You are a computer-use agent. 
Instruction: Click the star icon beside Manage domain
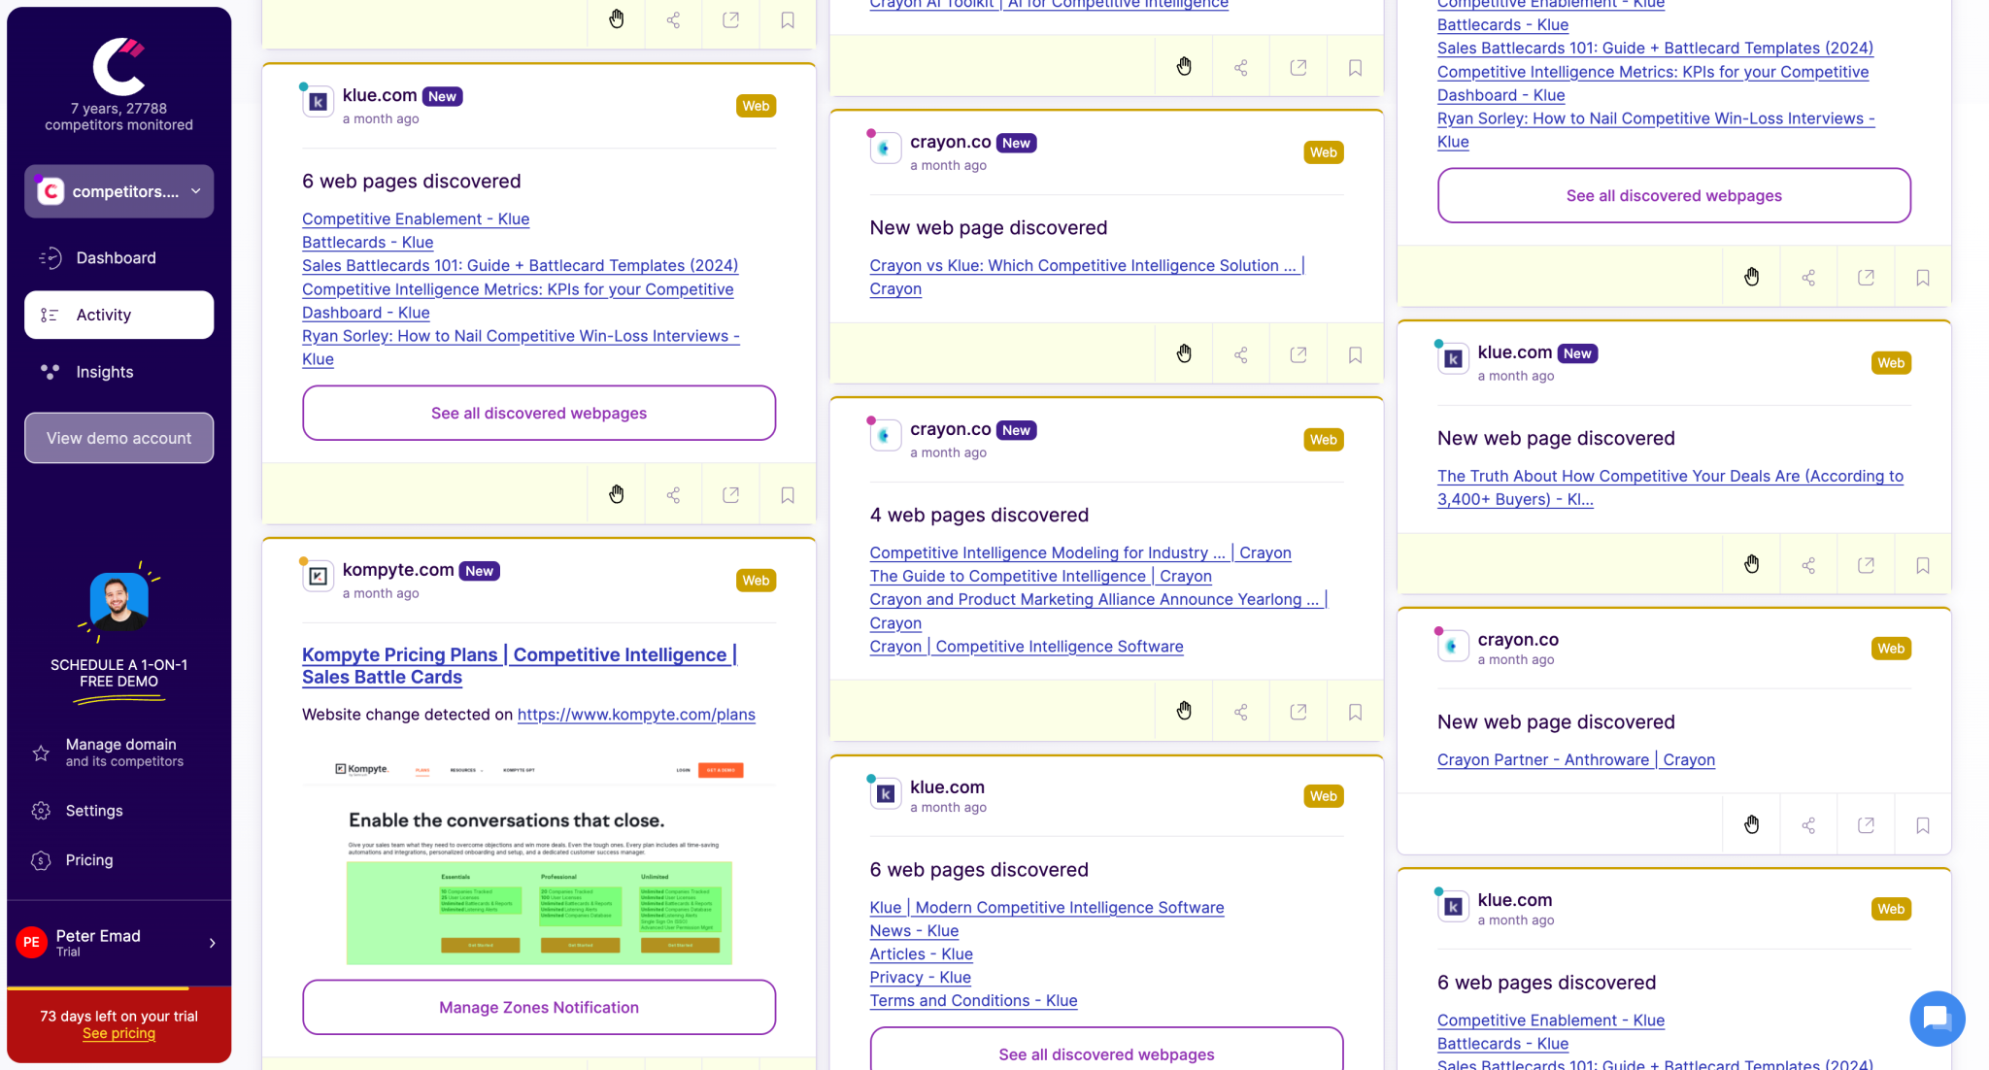(x=41, y=753)
